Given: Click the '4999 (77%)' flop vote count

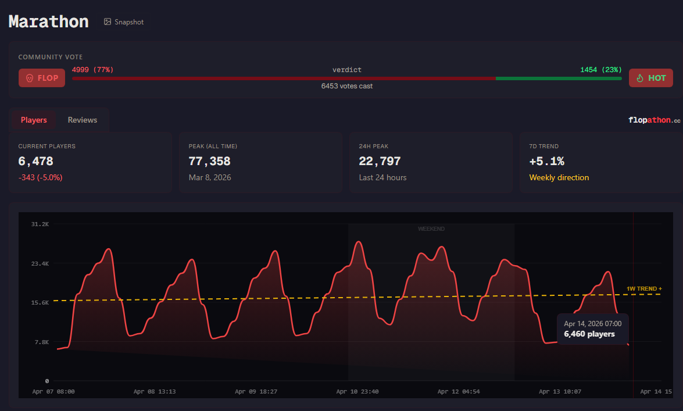Looking at the screenshot, I should point(92,70).
